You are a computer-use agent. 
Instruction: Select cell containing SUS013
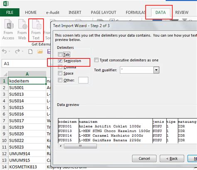(x=27, y=94)
